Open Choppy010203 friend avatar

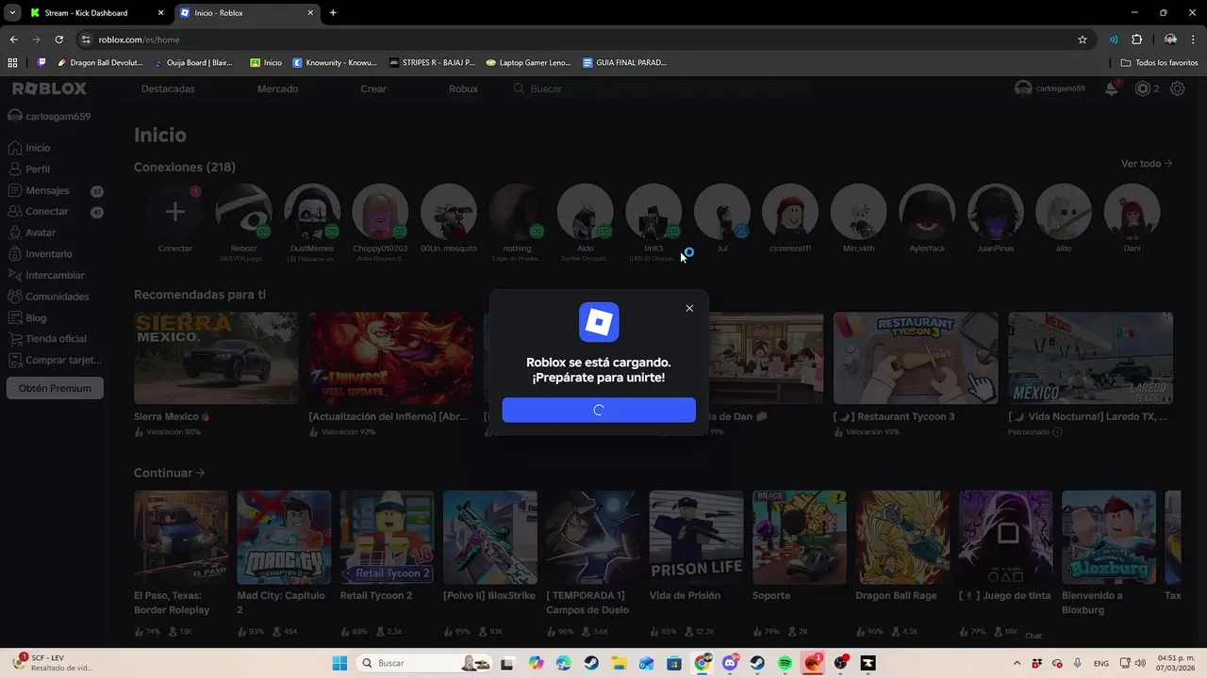click(380, 212)
